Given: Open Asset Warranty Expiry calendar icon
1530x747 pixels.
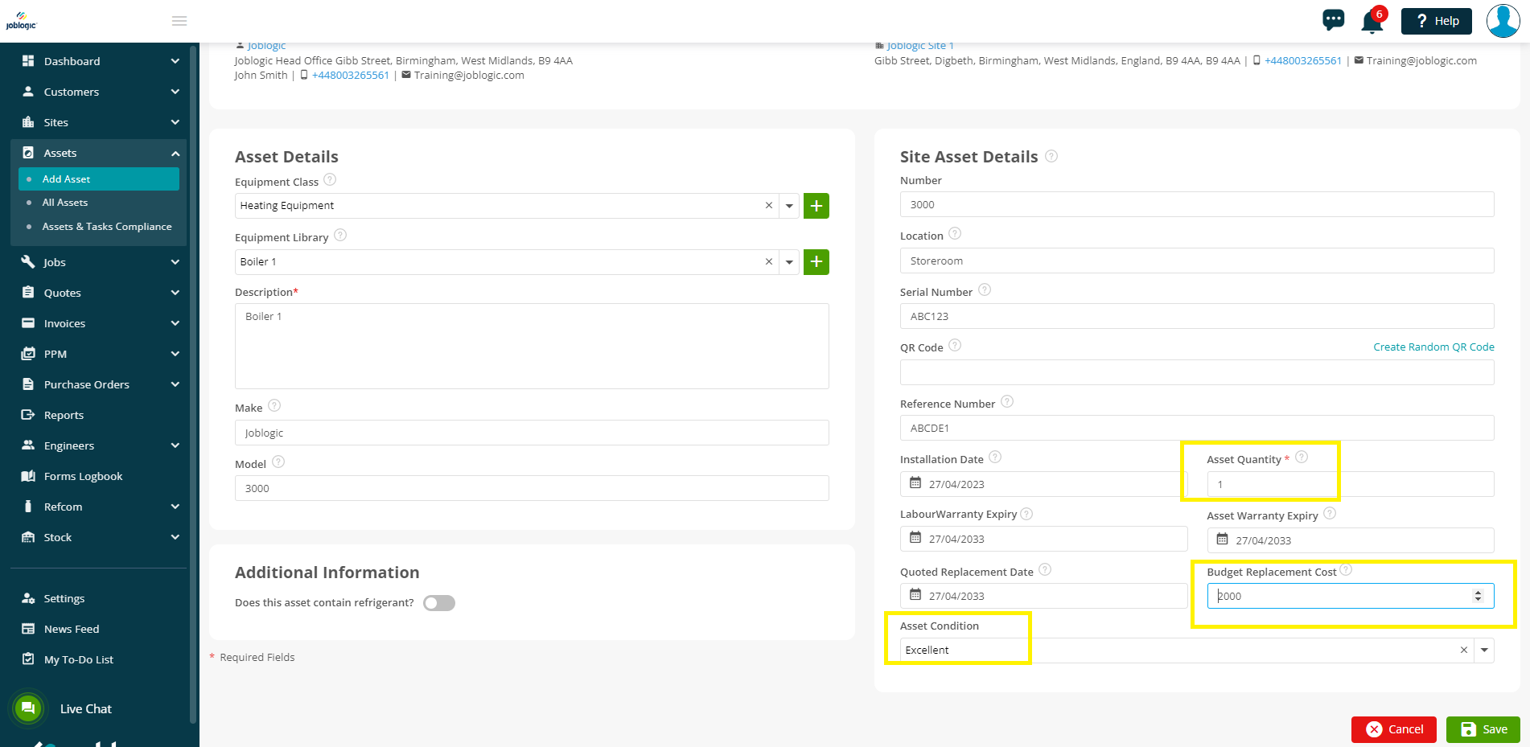Looking at the screenshot, I should [1223, 540].
